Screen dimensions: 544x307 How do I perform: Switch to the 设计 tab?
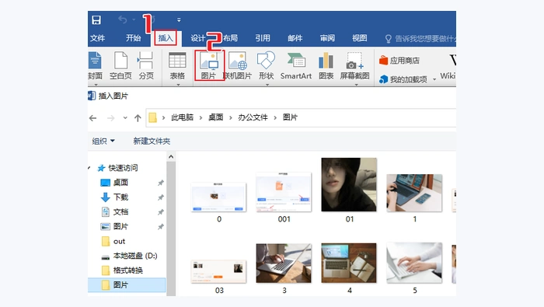(x=198, y=38)
